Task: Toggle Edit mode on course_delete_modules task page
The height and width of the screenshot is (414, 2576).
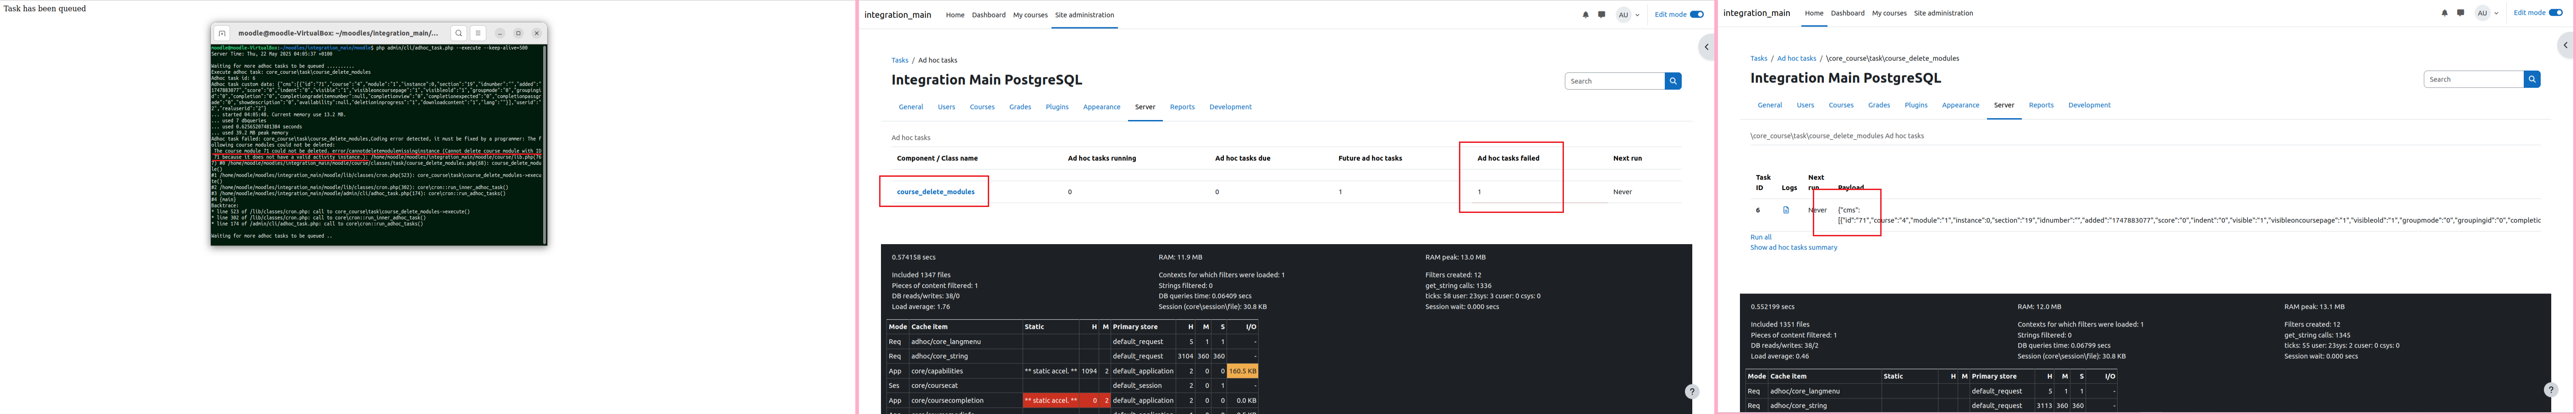Action: coord(2556,13)
